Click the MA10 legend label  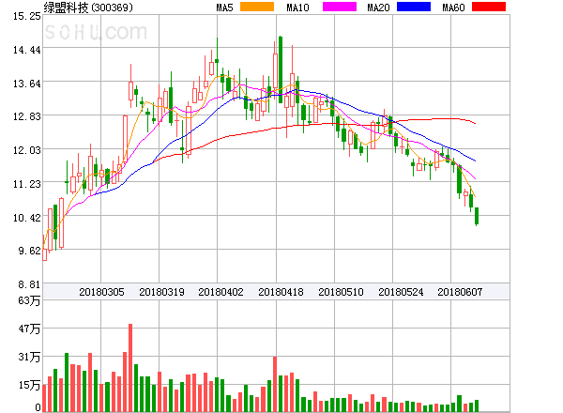tap(297, 8)
